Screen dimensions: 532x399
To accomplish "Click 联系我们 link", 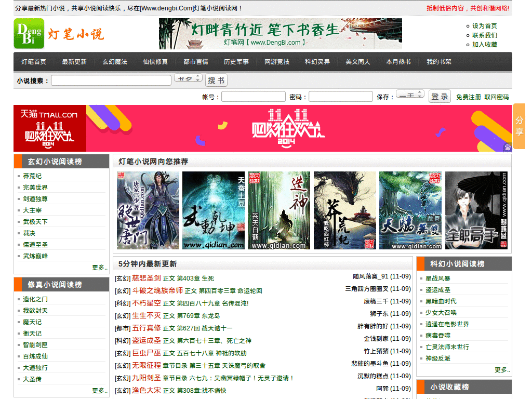I will 485,35.
